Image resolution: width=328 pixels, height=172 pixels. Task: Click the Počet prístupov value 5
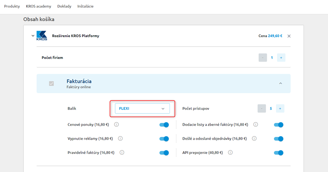coord(271,108)
